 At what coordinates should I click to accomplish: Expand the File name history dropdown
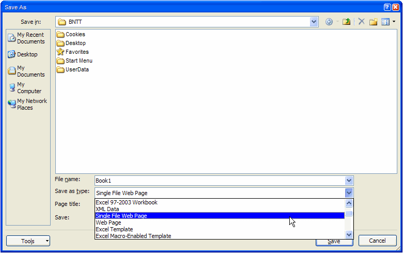click(349, 181)
